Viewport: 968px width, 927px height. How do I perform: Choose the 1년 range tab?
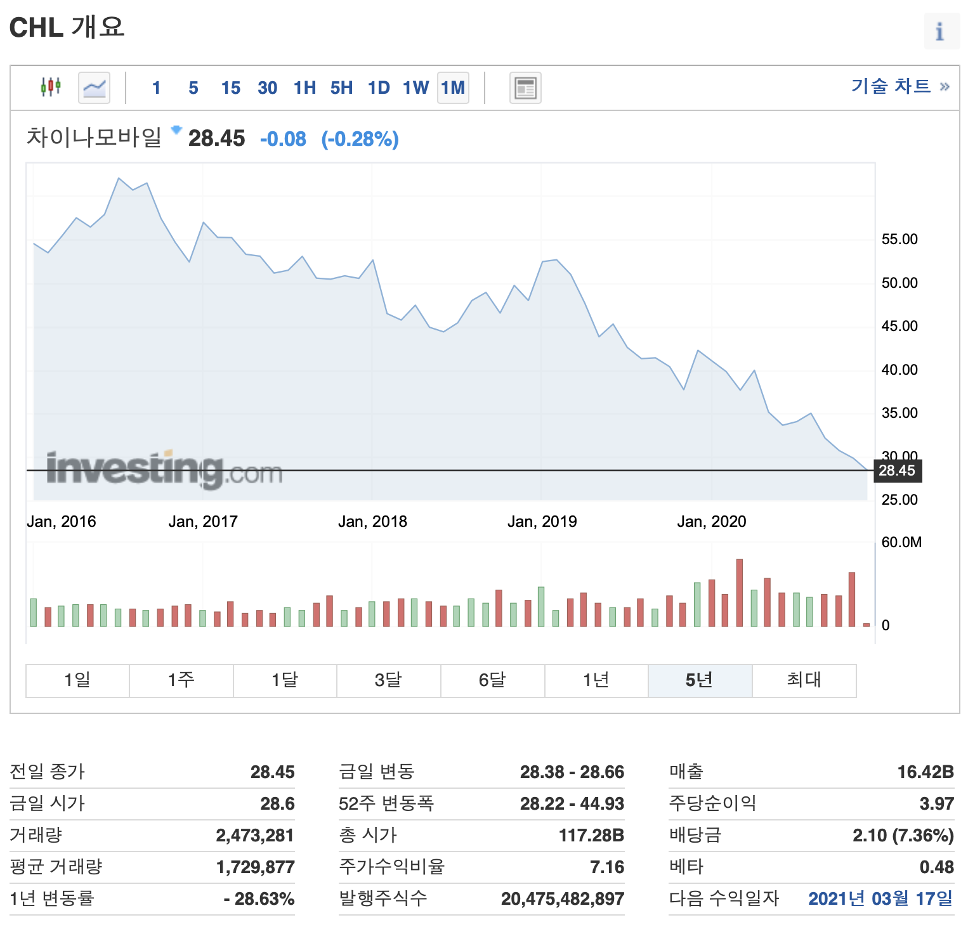pos(596,680)
